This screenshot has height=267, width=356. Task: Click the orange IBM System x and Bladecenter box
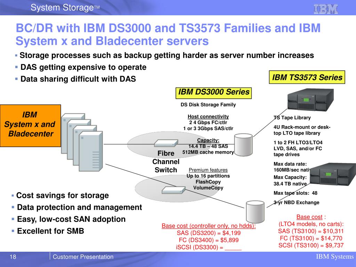[x=31, y=126]
